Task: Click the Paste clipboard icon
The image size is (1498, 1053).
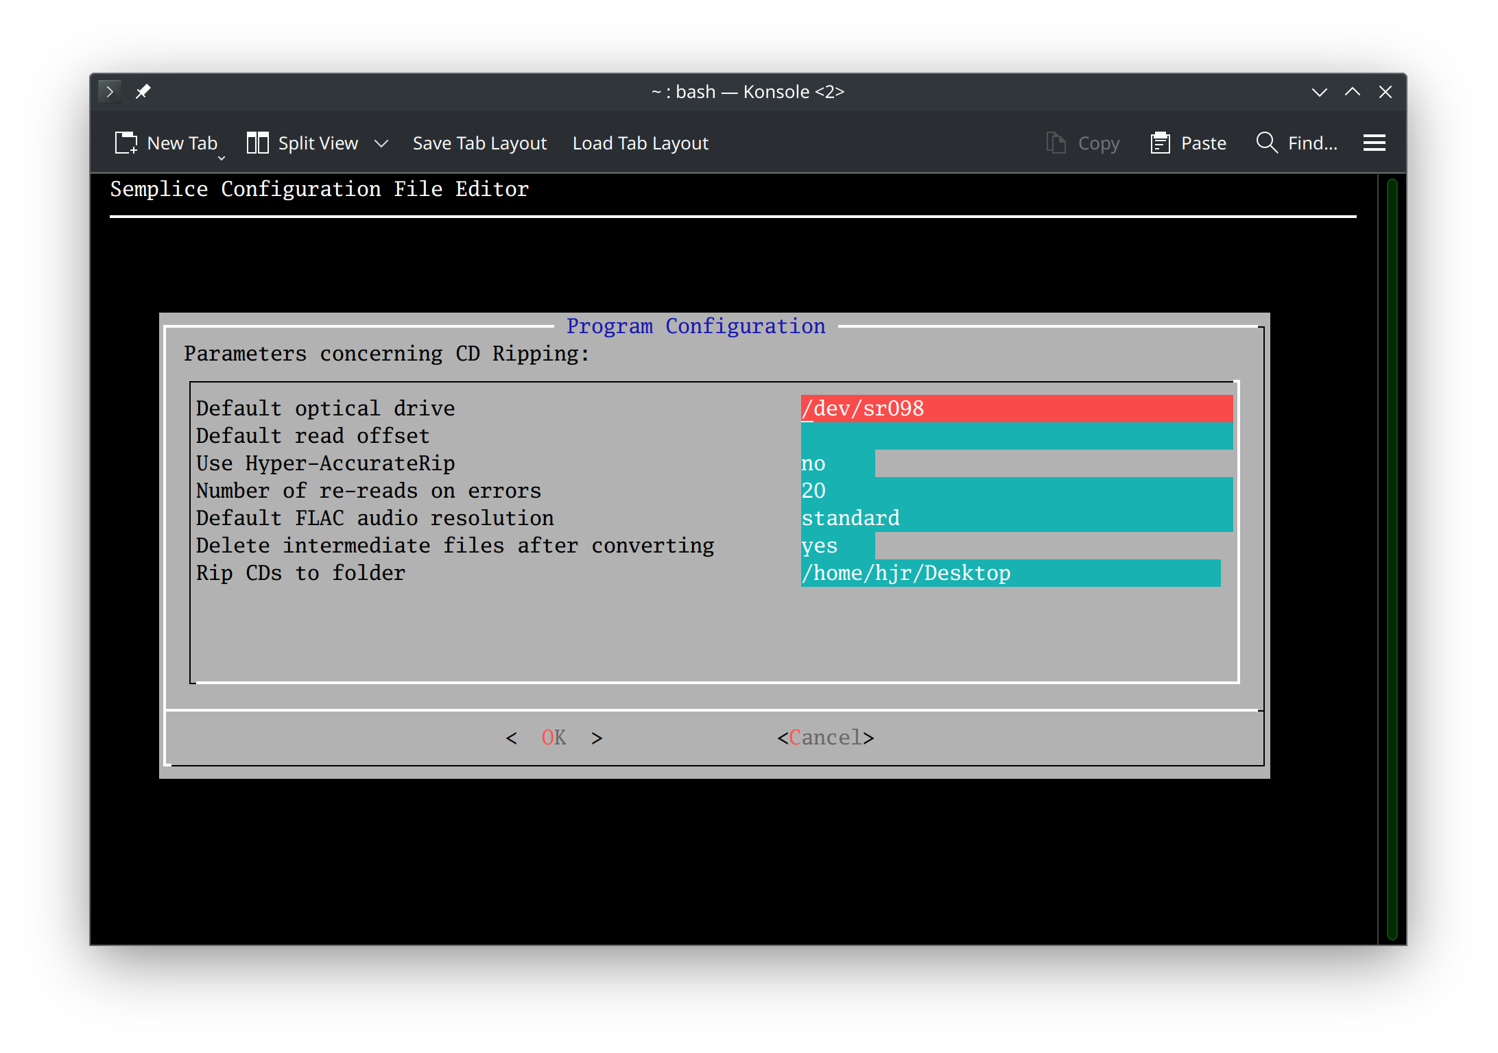Action: [x=1160, y=143]
